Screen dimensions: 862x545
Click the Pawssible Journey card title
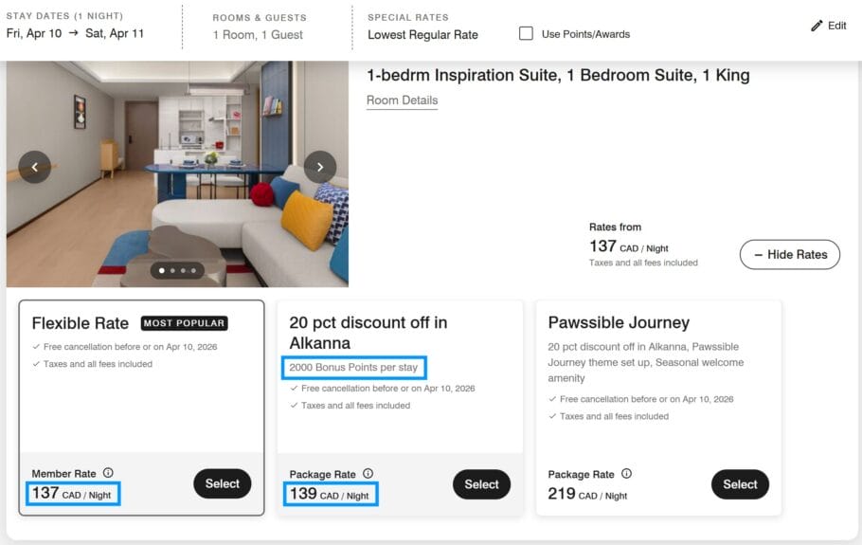(x=619, y=322)
